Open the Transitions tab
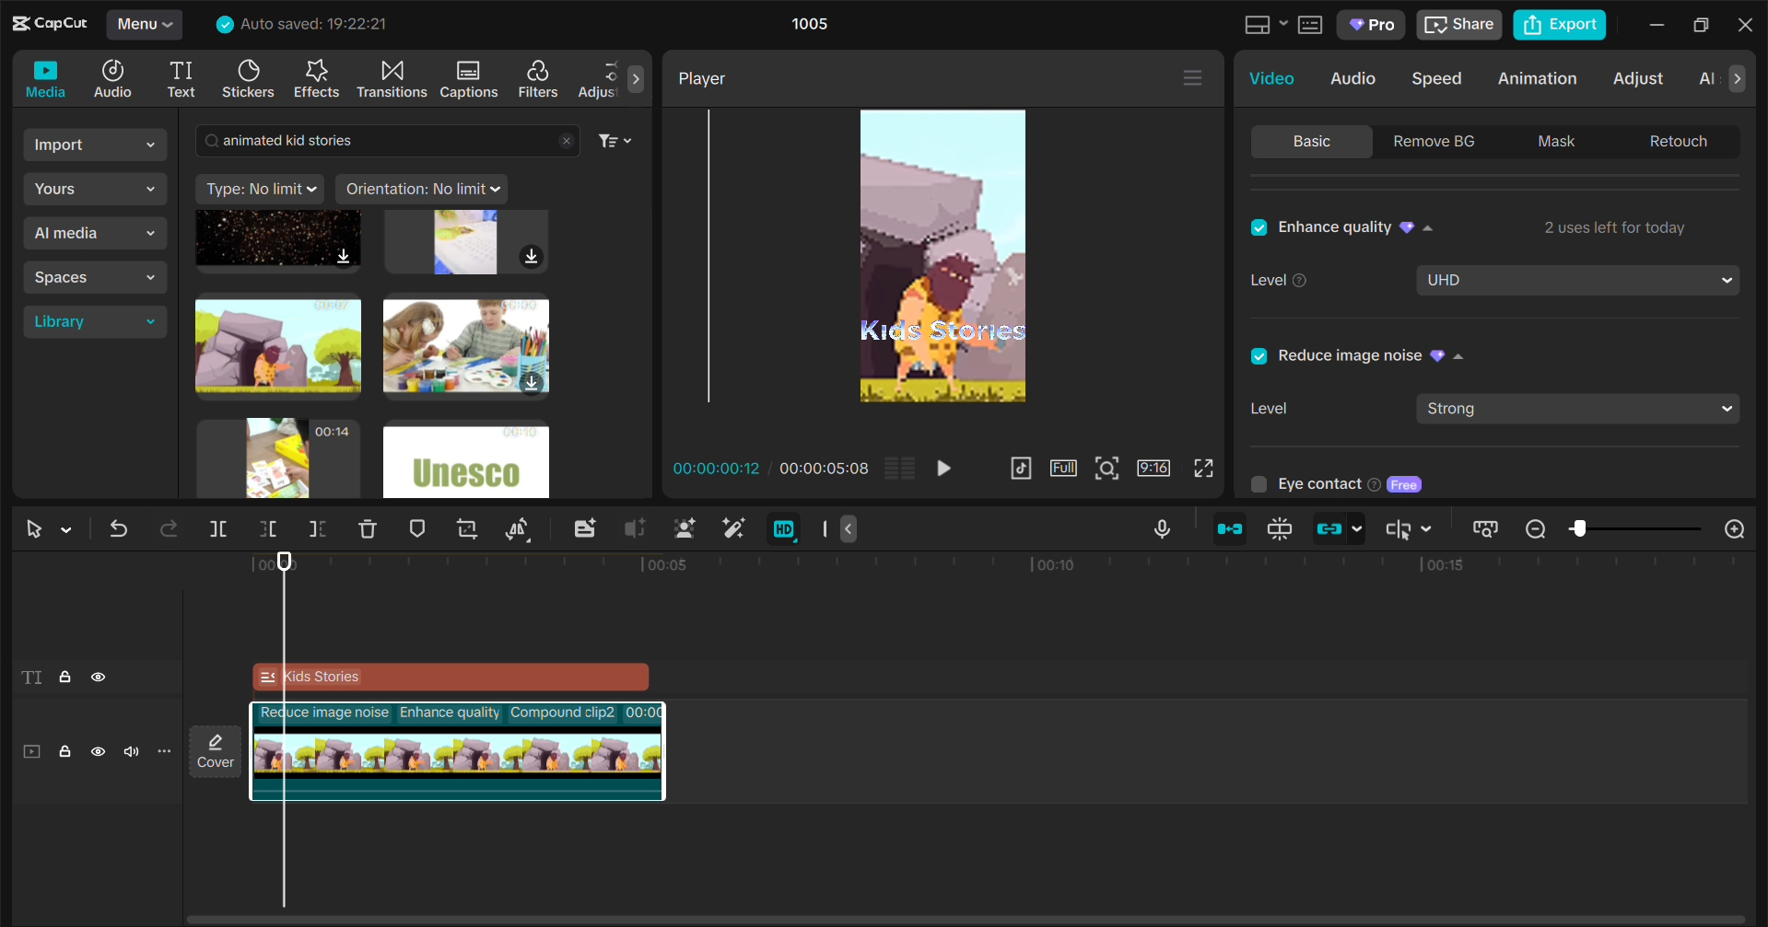1768x927 pixels. pyautogui.click(x=392, y=79)
